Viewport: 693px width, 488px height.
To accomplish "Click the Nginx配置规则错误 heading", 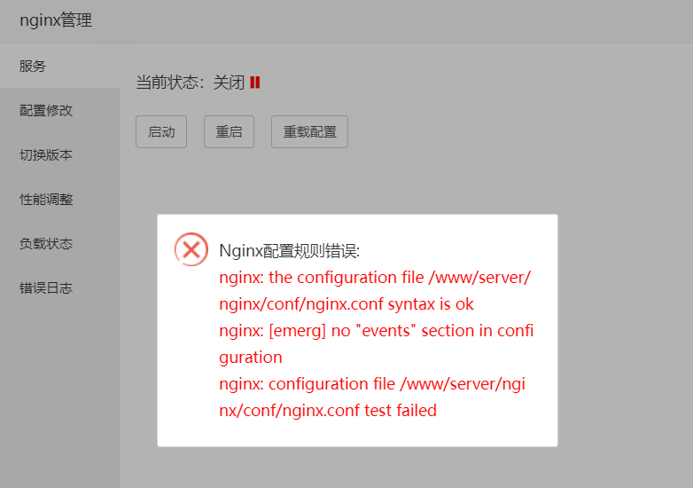I will click(x=290, y=251).
